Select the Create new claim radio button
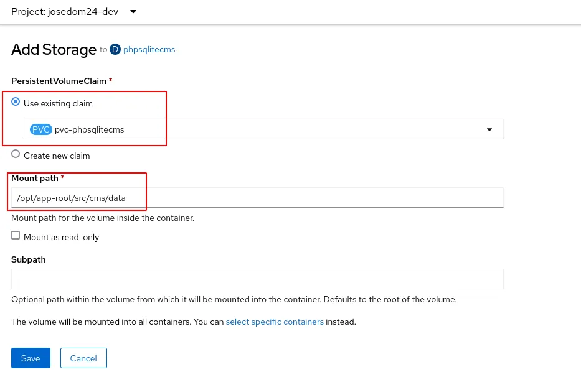The width and height of the screenshot is (581, 377). point(16,155)
